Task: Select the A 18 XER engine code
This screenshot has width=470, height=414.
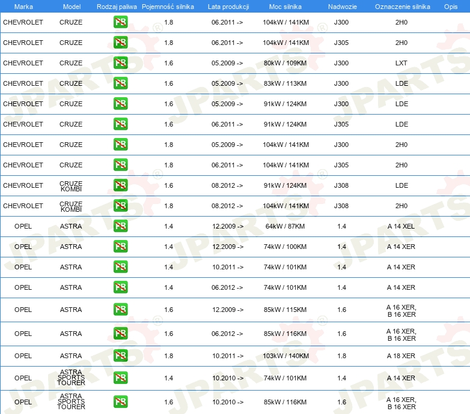Action: coord(401,356)
